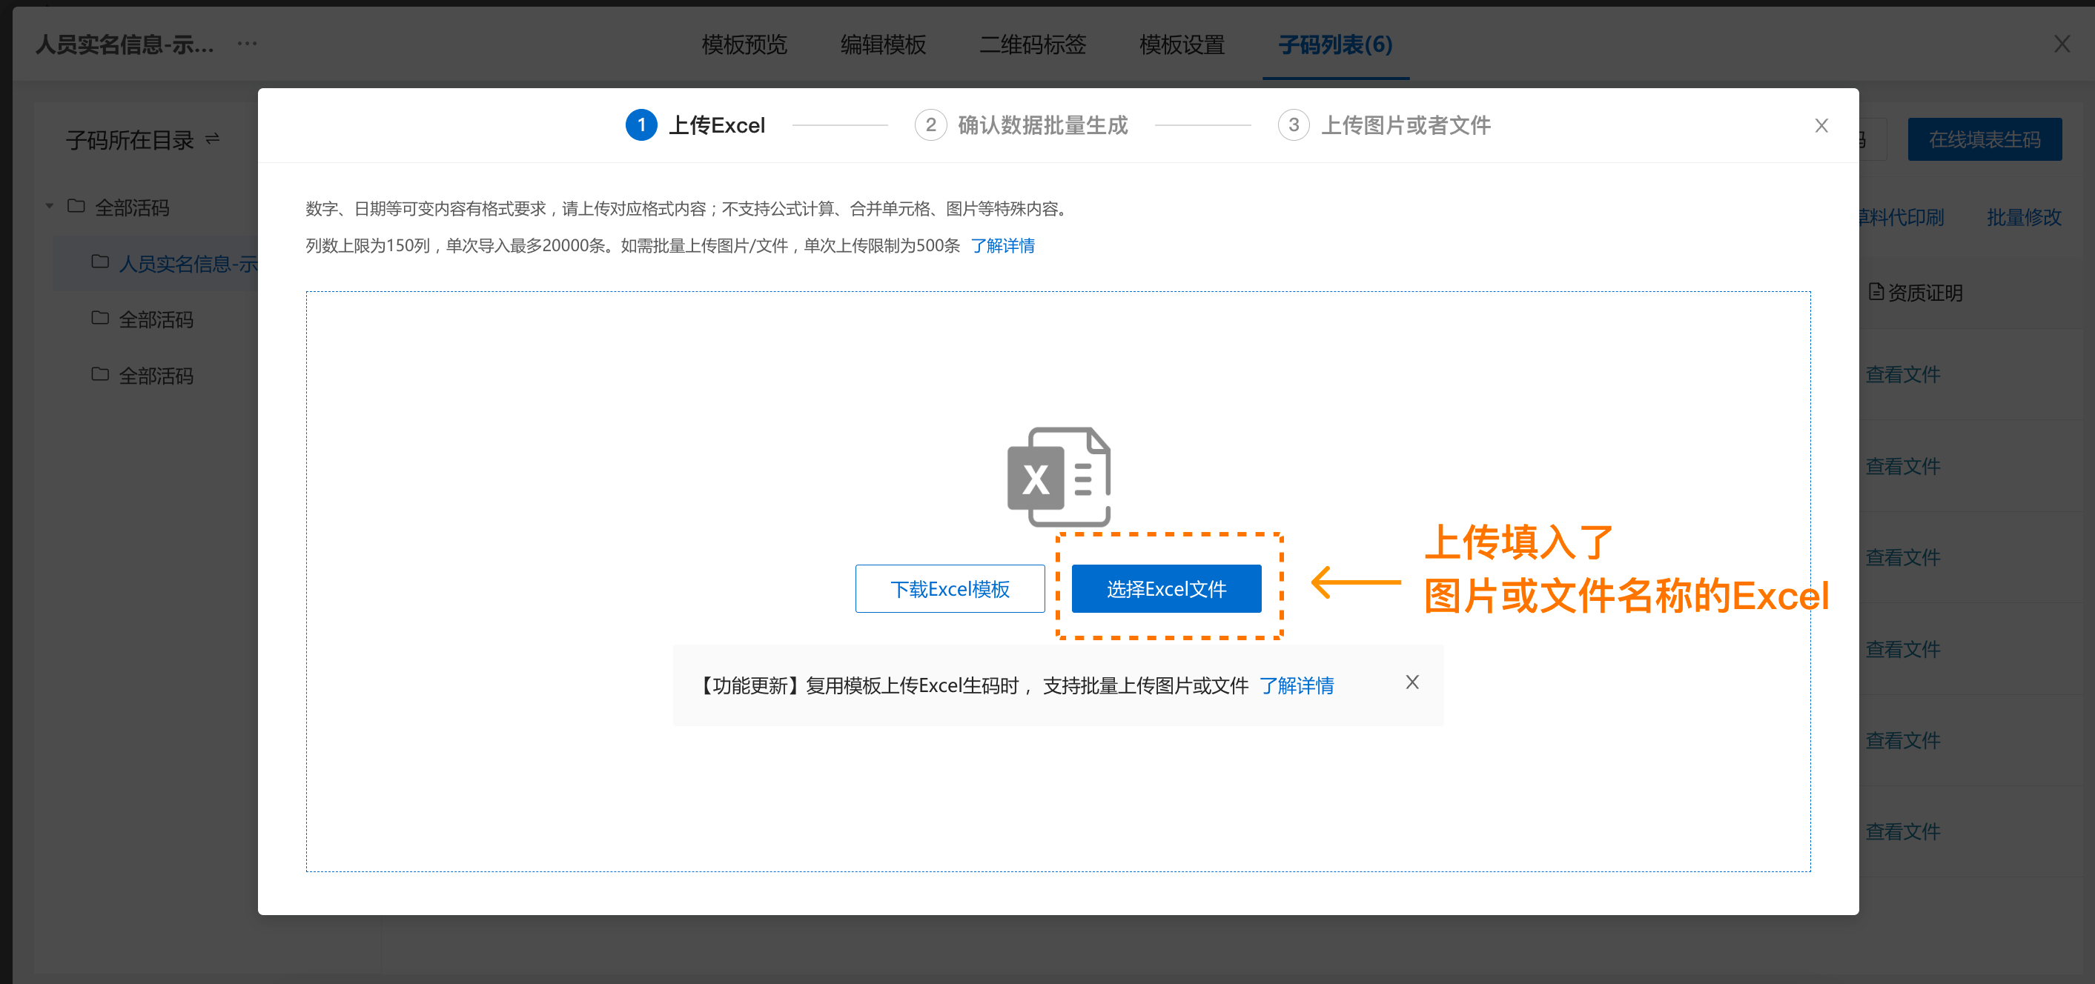The width and height of the screenshot is (2095, 984).
Task: Collapse the root 全部活码 tree arrow
Action: point(50,207)
